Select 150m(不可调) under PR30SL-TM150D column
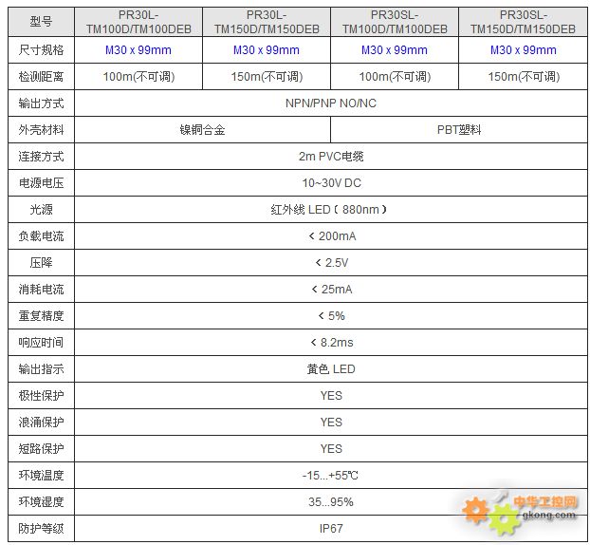Screen dimensions: 590x545 tap(524, 77)
